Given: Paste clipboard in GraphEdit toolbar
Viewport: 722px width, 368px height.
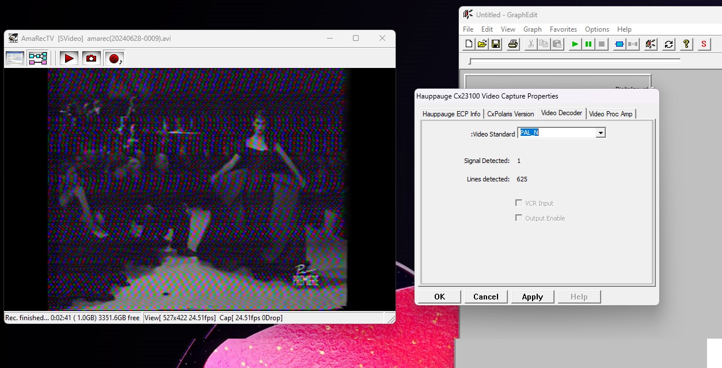Looking at the screenshot, I should click(x=557, y=44).
